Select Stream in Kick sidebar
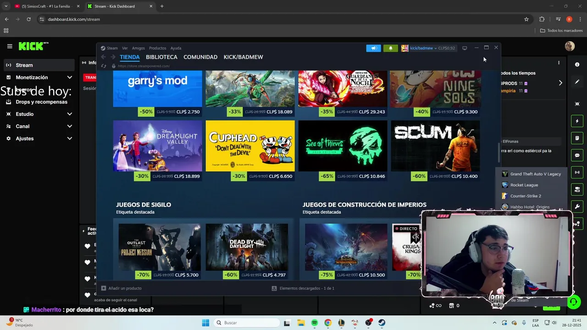The image size is (587, 330). 39,65
